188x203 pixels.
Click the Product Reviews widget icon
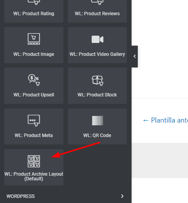pos(97,2)
